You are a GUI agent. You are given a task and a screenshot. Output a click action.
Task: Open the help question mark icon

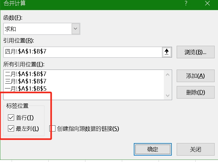click(x=186, y=3)
